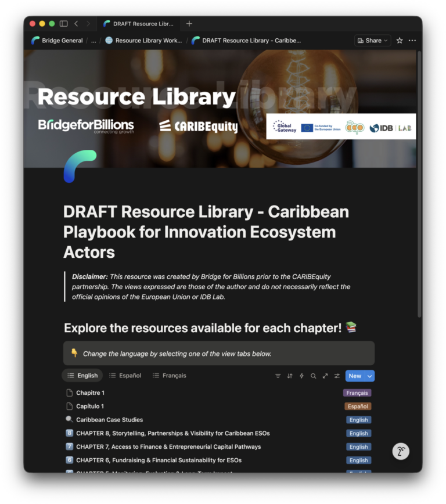
Task: Open database in full page view
Action: pyautogui.click(x=325, y=376)
